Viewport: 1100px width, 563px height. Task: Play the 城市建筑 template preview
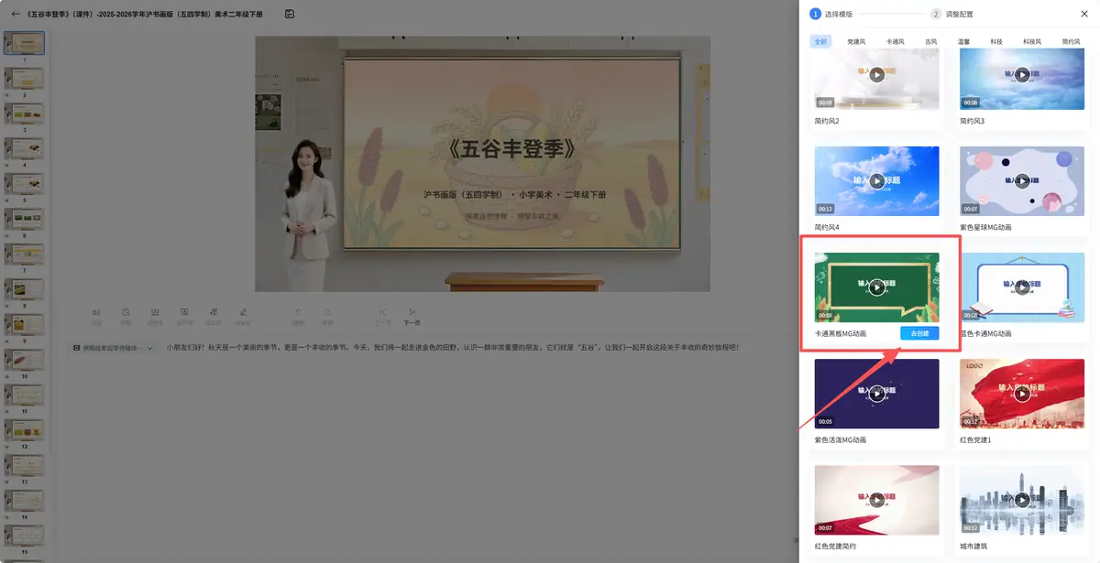[x=1022, y=500]
